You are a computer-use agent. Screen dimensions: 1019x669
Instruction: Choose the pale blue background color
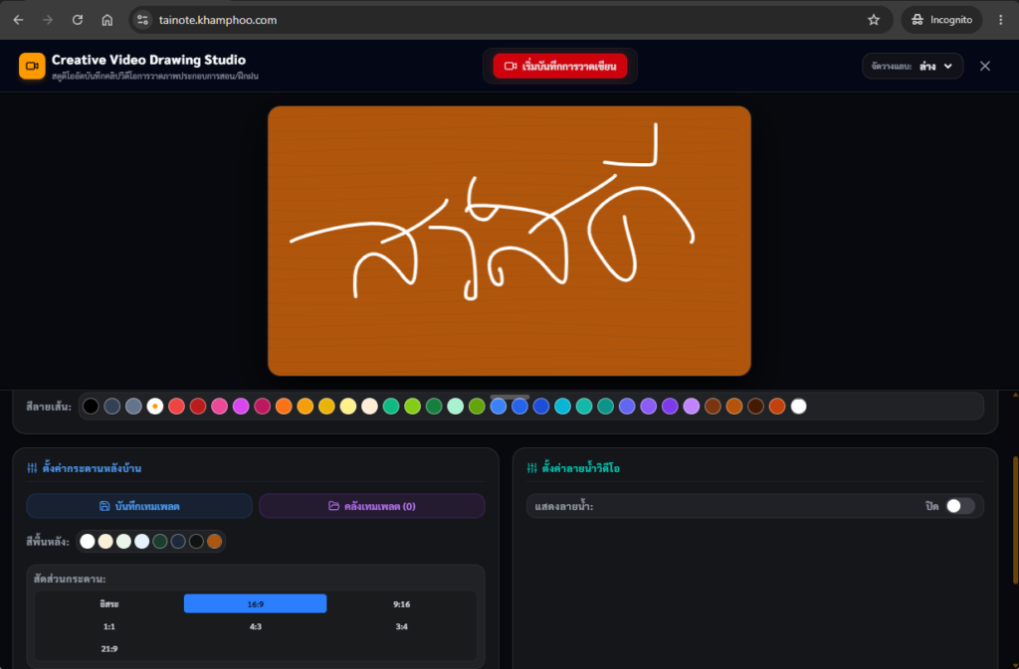click(x=141, y=541)
